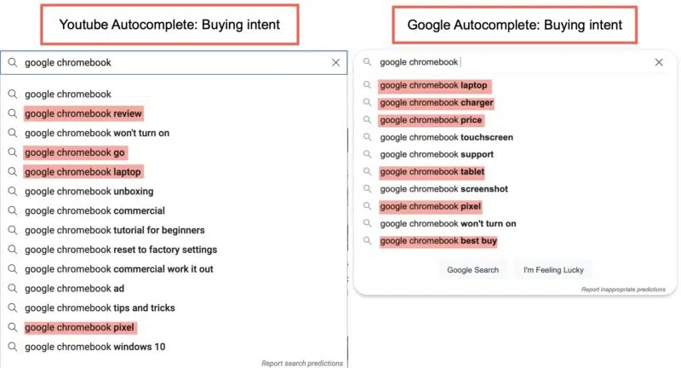Choose 'google chromebook unboxing' suggestion

89,191
